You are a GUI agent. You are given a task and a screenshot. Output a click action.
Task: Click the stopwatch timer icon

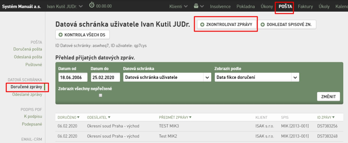tap(92, 5)
